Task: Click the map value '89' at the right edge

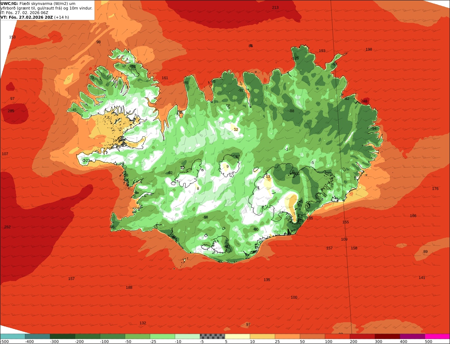Action: point(425,251)
